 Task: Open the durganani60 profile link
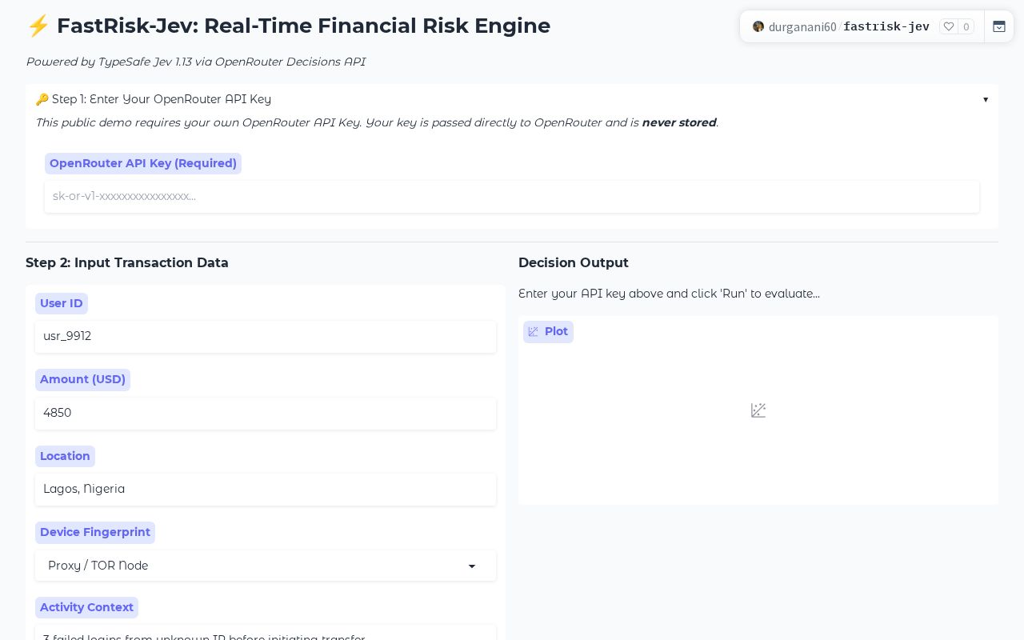pyautogui.click(x=802, y=26)
